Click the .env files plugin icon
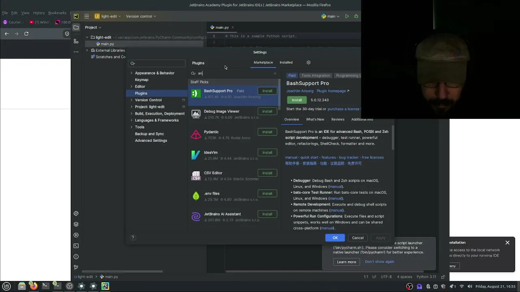Image resolution: width=520 pixels, height=292 pixels. (x=196, y=196)
